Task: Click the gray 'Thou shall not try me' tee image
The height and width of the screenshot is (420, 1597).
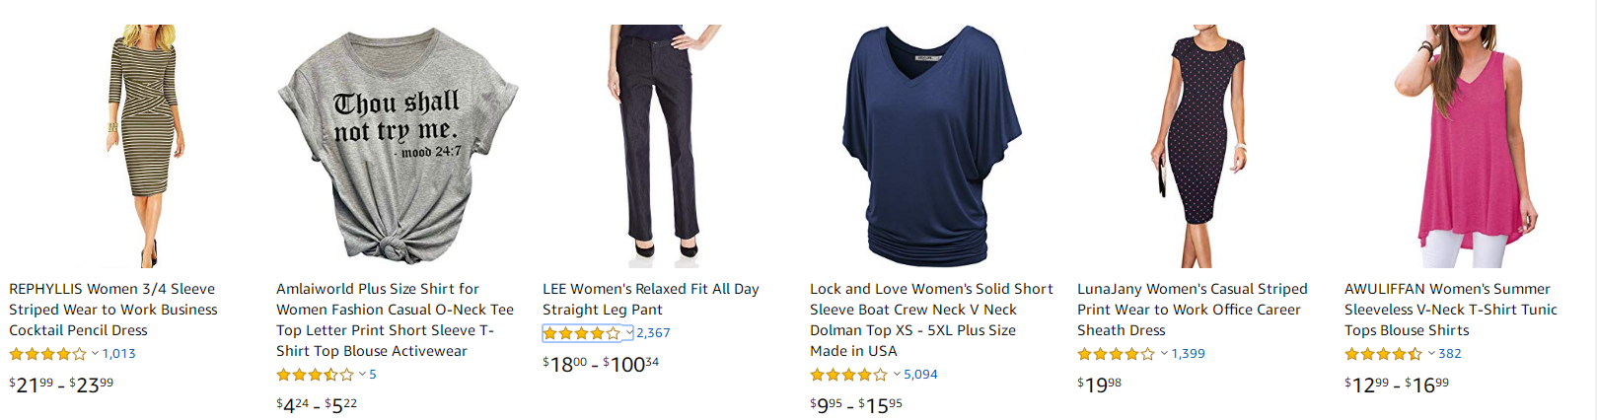Action: click(397, 146)
